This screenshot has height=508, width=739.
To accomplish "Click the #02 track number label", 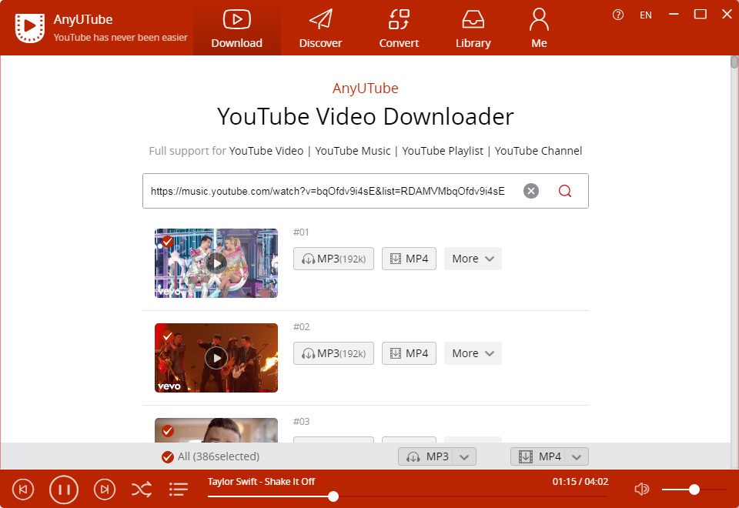I will click(301, 327).
